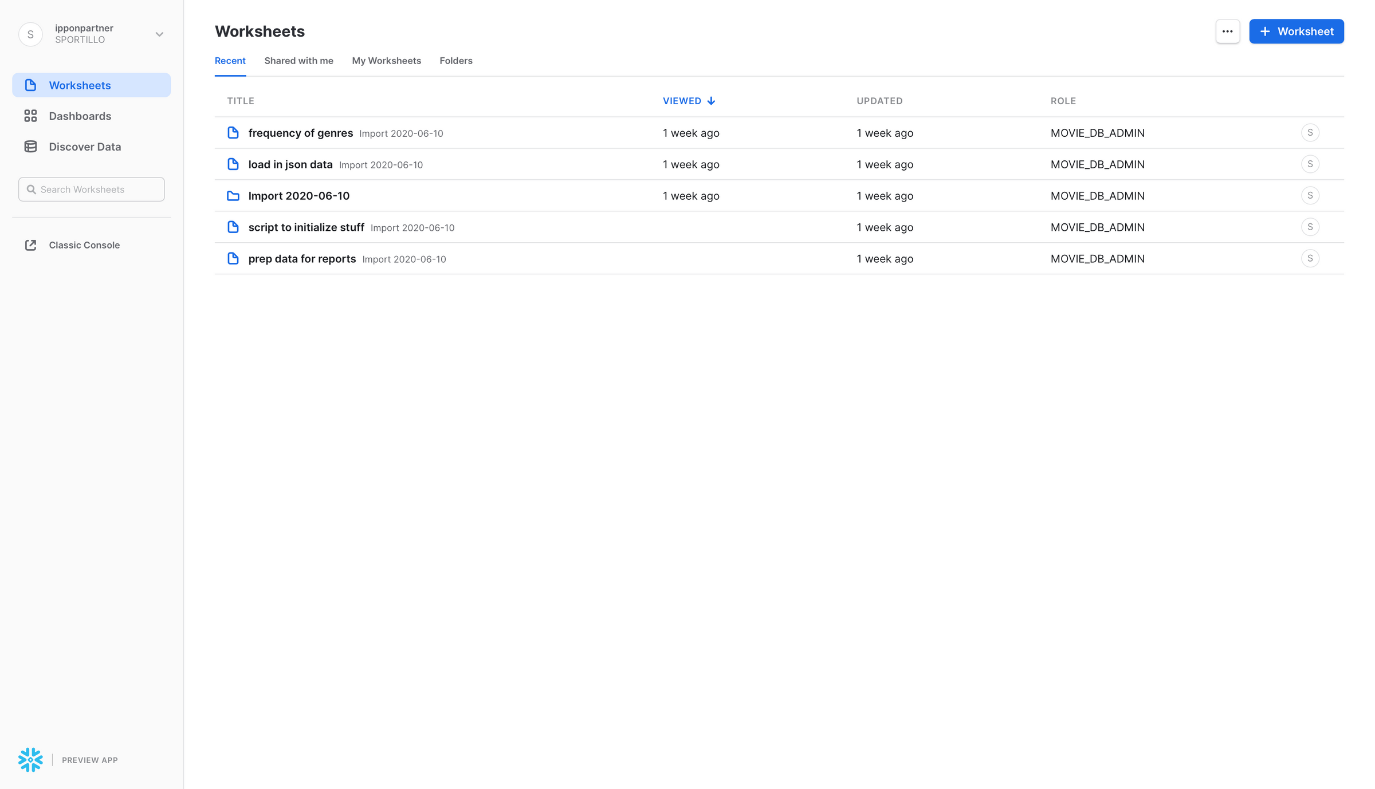Toggle the VIEWED sort direction arrow

(711, 100)
